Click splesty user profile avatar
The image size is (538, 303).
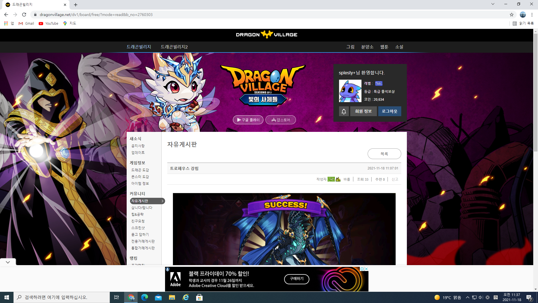click(350, 91)
